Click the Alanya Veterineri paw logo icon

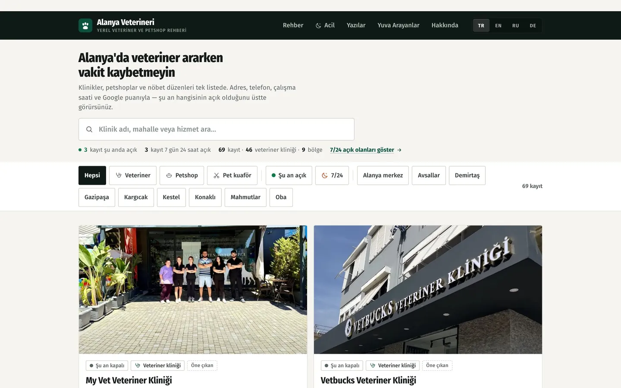pyautogui.click(x=85, y=25)
